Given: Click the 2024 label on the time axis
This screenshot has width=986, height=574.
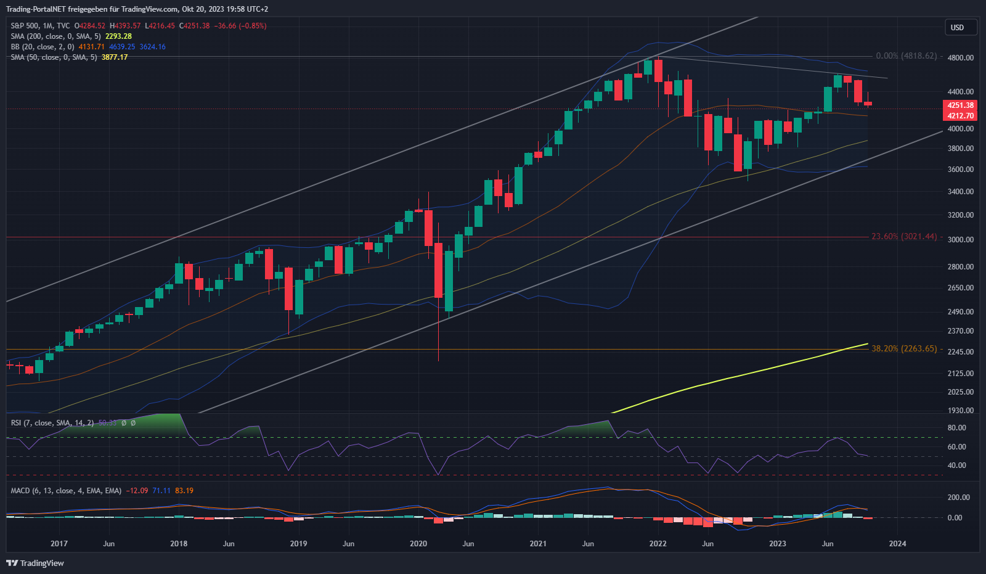Looking at the screenshot, I should [x=897, y=544].
